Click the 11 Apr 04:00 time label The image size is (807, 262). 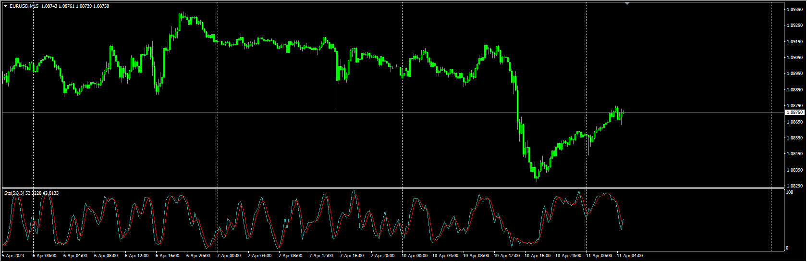click(629, 256)
